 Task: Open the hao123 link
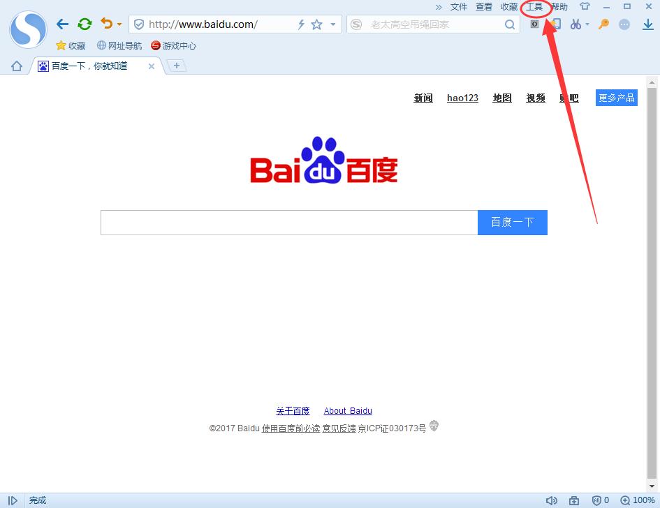click(462, 98)
